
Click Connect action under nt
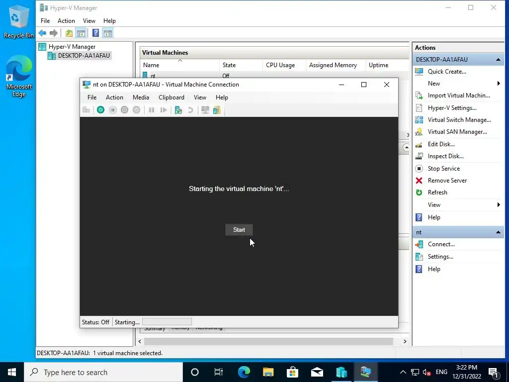click(441, 244)
